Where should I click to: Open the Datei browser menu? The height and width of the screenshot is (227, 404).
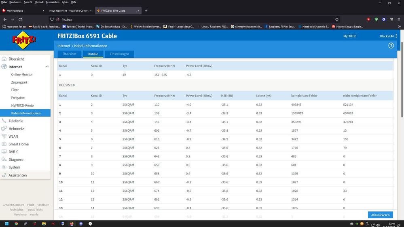(4, 2)
